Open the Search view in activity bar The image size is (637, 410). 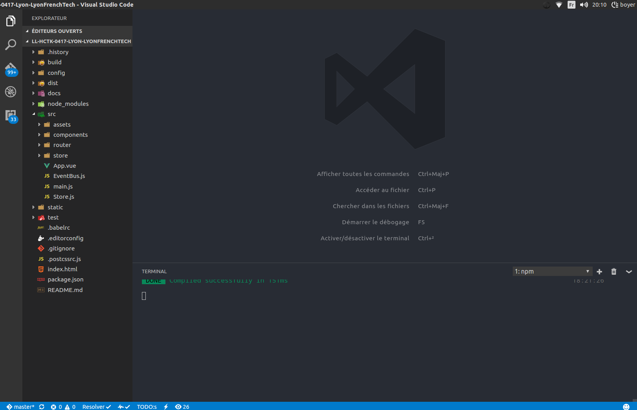pyautogui.click(x=11, y=44)
